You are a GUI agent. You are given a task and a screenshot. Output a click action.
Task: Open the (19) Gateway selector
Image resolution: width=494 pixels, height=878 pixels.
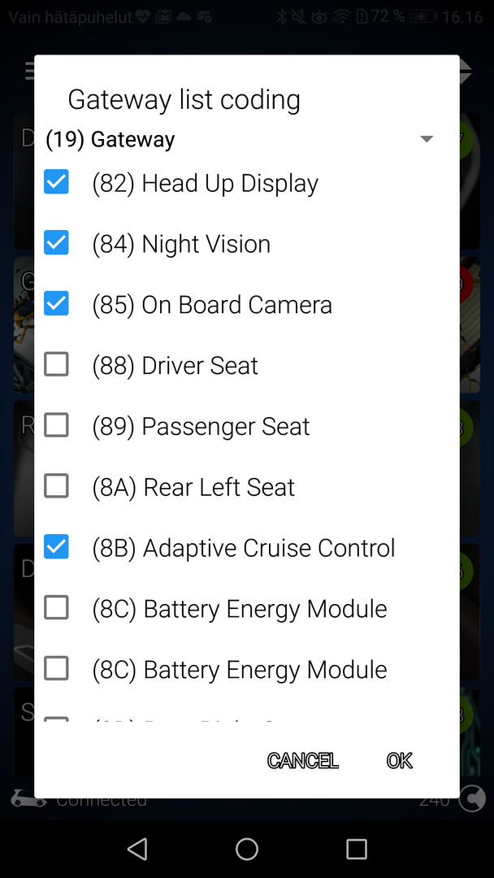(x=110, y=140)
